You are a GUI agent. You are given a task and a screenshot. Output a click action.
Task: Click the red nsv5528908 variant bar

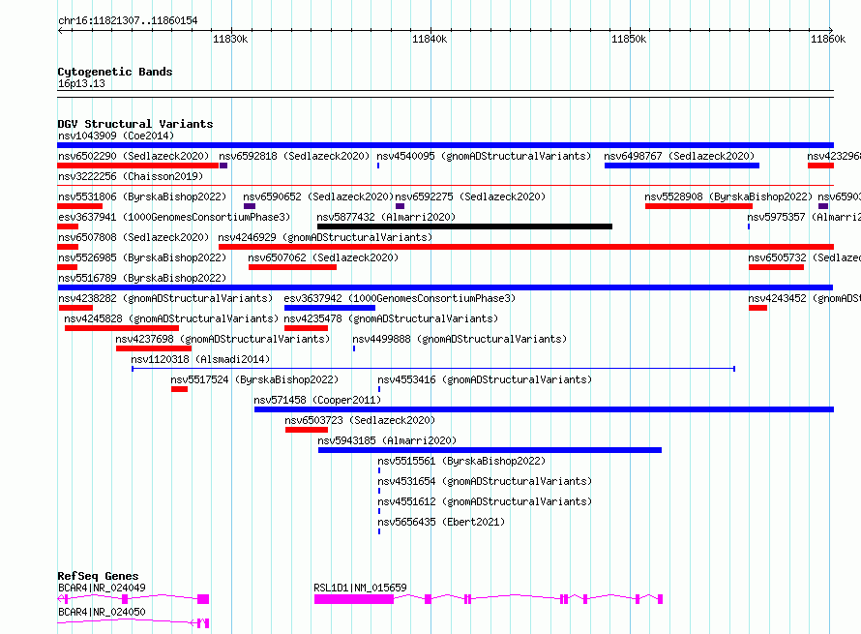(699, 206)
